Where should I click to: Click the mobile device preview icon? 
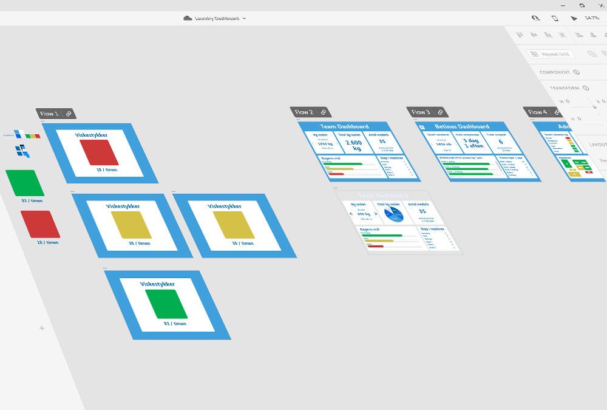pos(555,18)
